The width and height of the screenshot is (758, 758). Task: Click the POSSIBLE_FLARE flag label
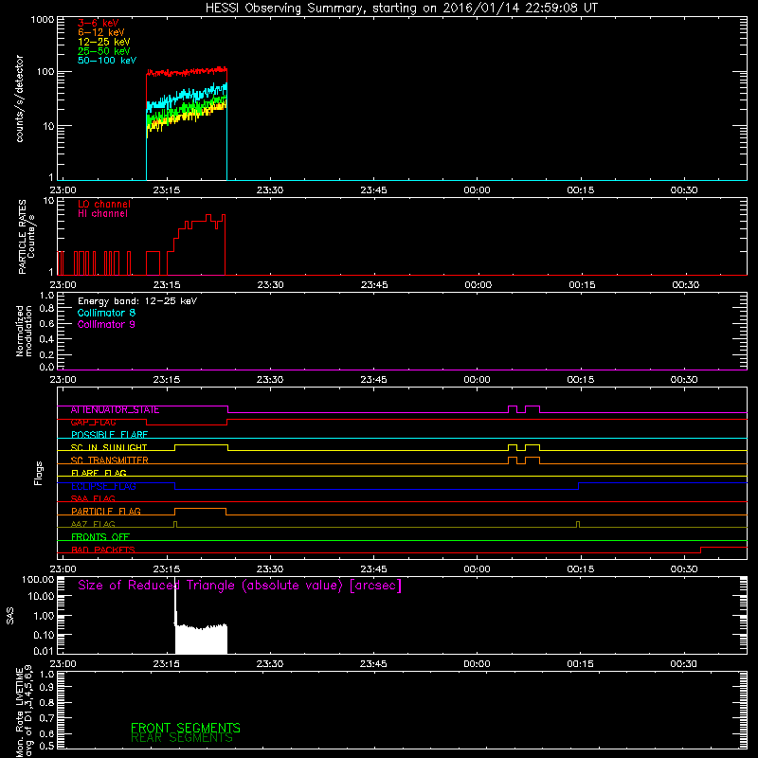pyautogui.click(x=109, y=435)
